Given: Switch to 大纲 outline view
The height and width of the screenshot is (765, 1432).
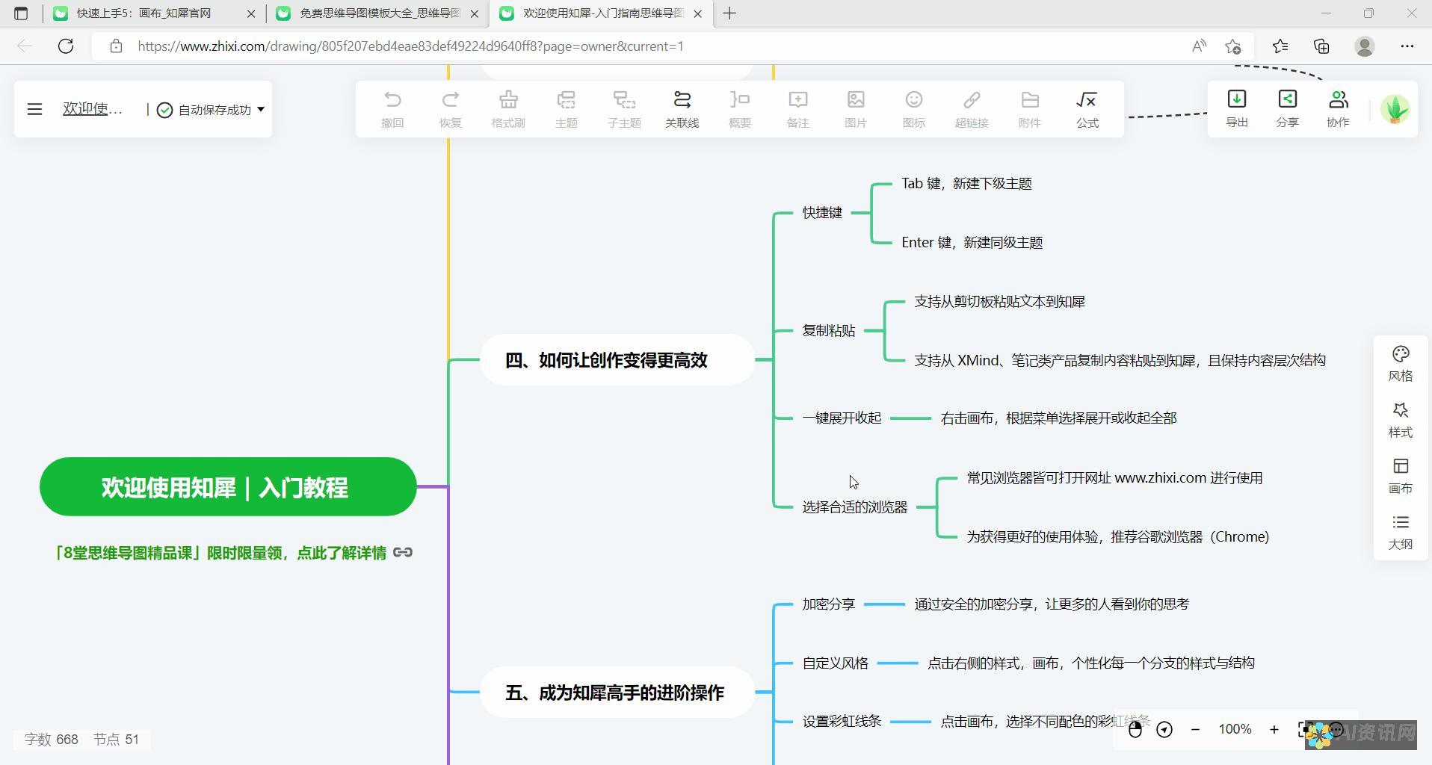Looking at the screenshot, I should 1401,533.
